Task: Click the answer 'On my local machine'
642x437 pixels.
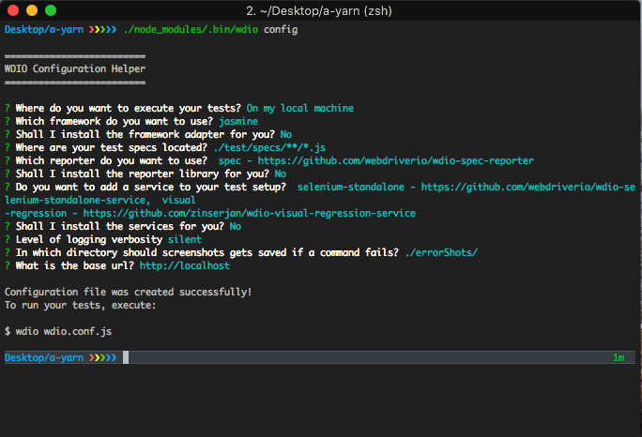Action: [300, 108]
